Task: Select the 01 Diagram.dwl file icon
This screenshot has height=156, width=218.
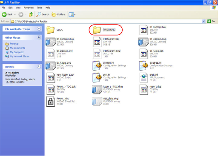Action: (x=51, y=54)
